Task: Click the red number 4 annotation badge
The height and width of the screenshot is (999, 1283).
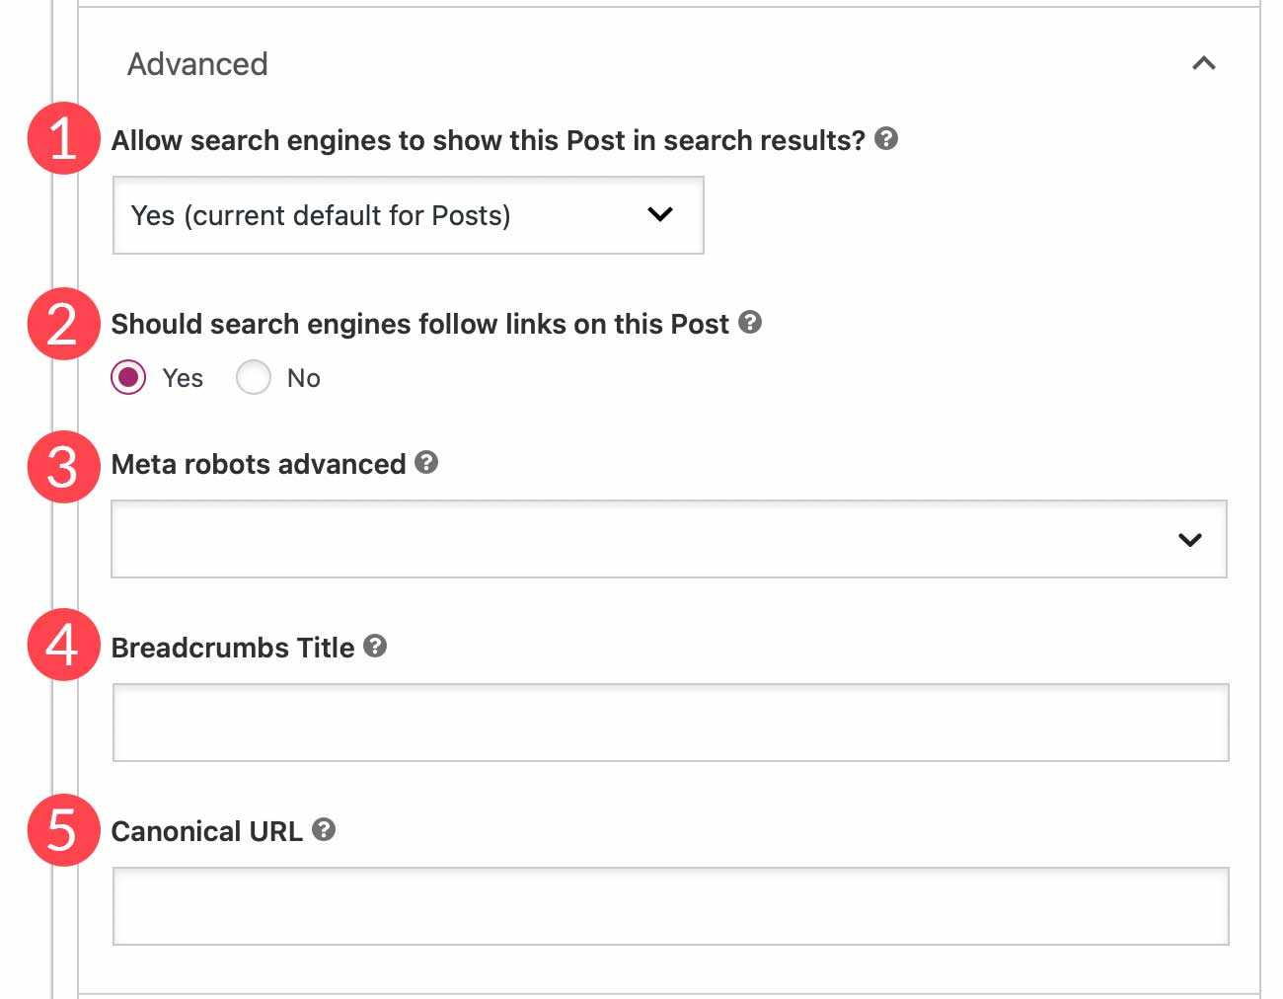Action: 62,647
